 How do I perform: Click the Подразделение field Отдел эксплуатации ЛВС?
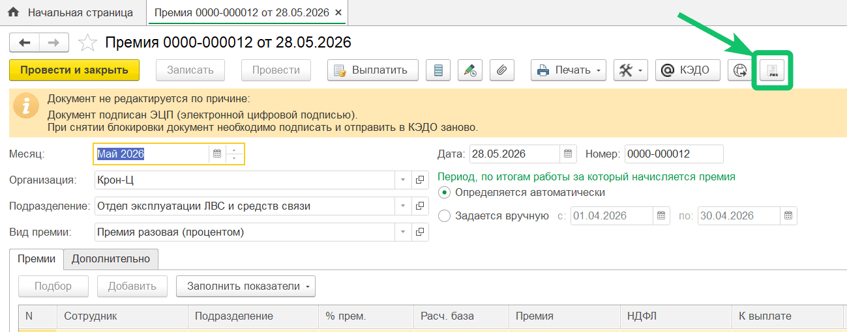pyautogui.click(x=245, y=206)
